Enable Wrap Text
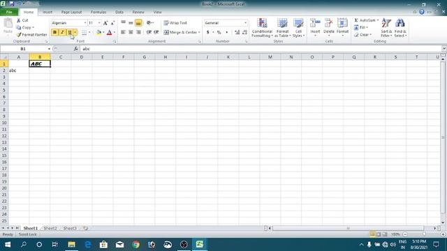 click(175, 23)
